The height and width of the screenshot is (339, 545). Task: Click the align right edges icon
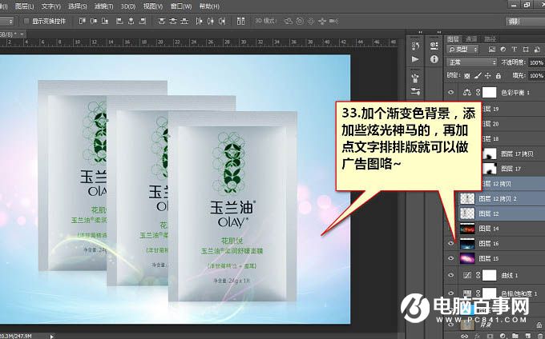pyautogui.click(x=142, y=21)
